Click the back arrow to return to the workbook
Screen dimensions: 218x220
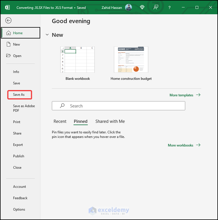[9, 21]
